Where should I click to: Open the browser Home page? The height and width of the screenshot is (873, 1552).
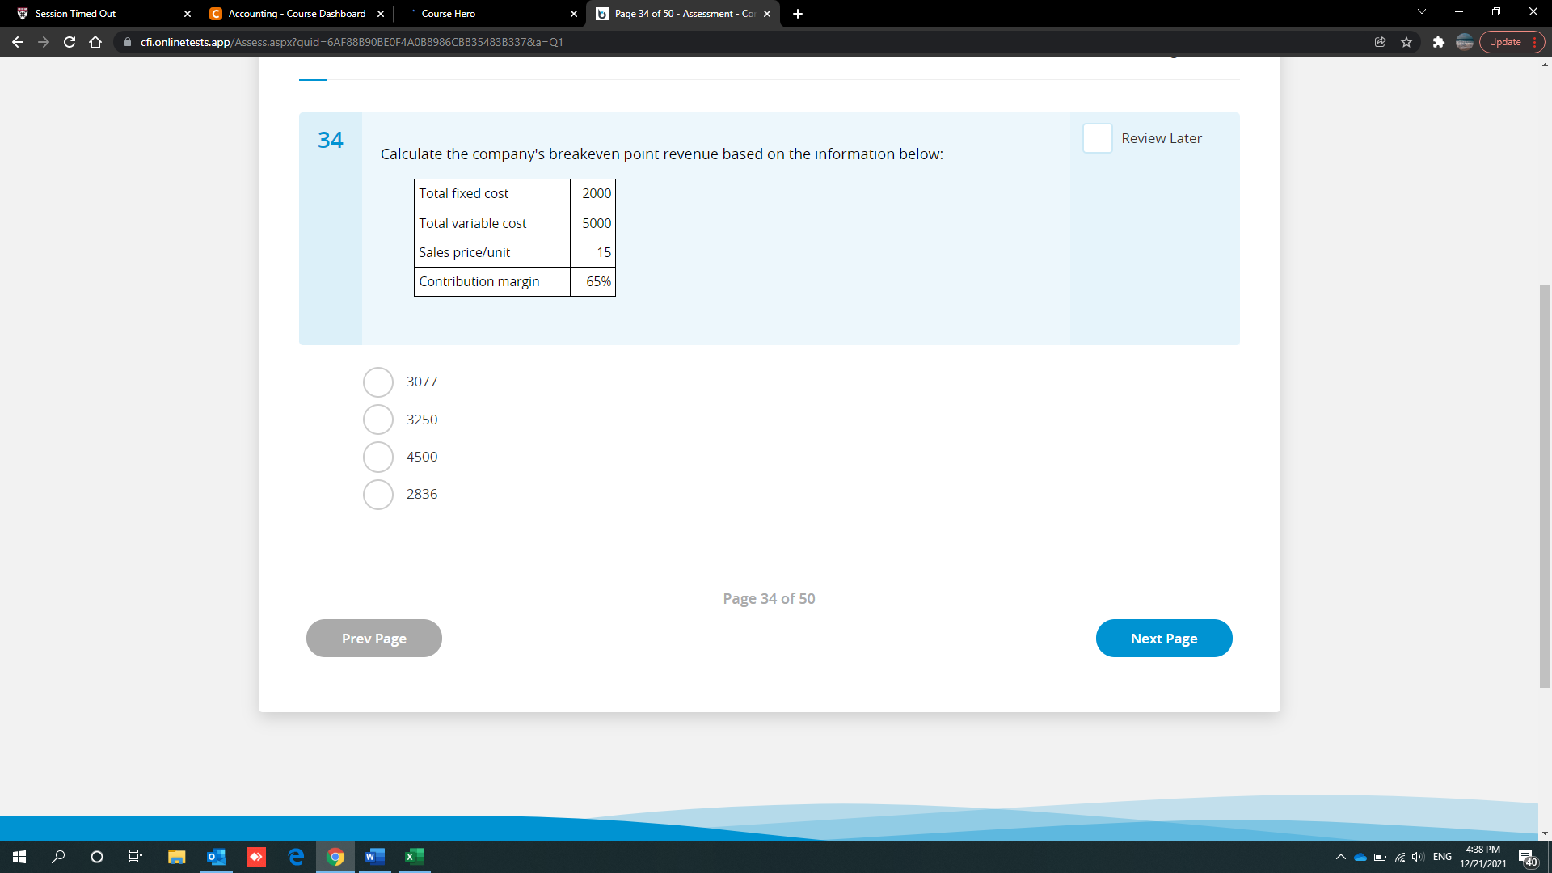tap(95, 42)
